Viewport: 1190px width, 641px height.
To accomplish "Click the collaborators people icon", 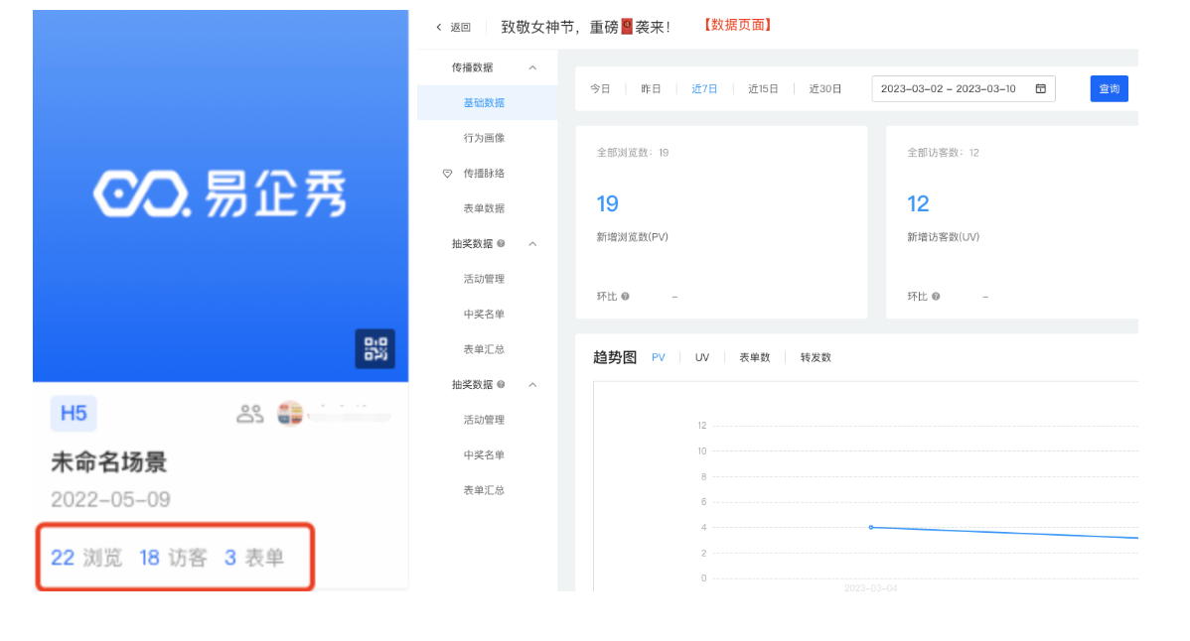I will pyautogui.click(x=249, y=414).
